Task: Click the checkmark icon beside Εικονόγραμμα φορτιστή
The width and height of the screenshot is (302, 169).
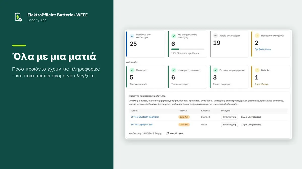Action: [215, 70]
